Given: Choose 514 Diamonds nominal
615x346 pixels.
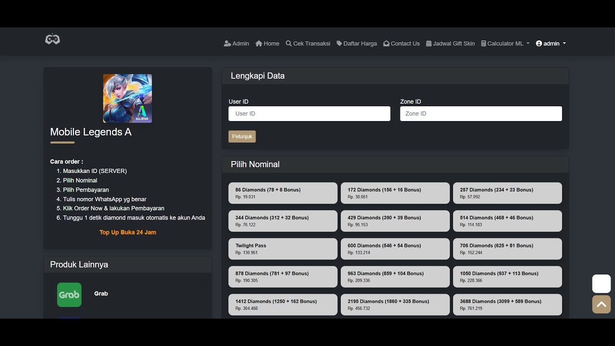Looking at the screenshot, I should point(507,221).
